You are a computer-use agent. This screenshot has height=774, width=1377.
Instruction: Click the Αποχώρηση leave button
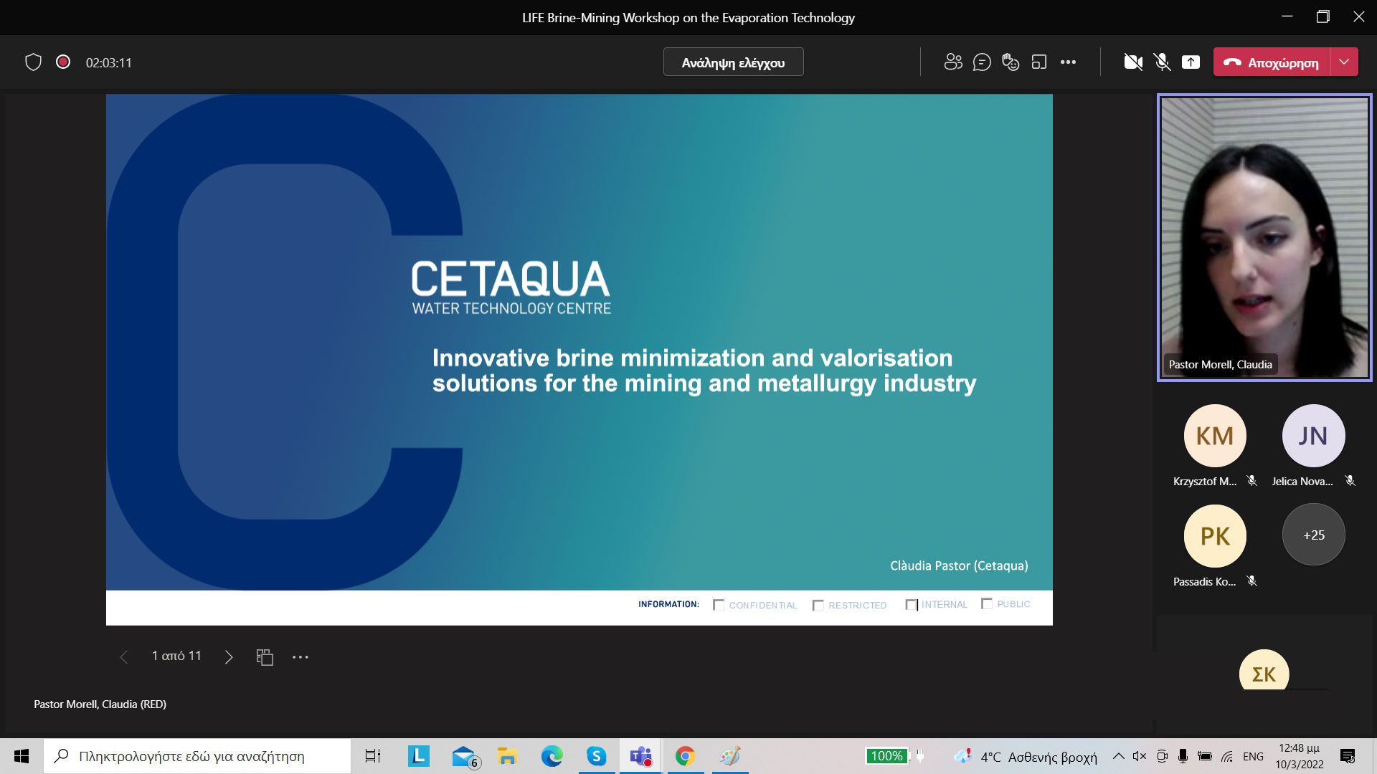coord(1272,62)
